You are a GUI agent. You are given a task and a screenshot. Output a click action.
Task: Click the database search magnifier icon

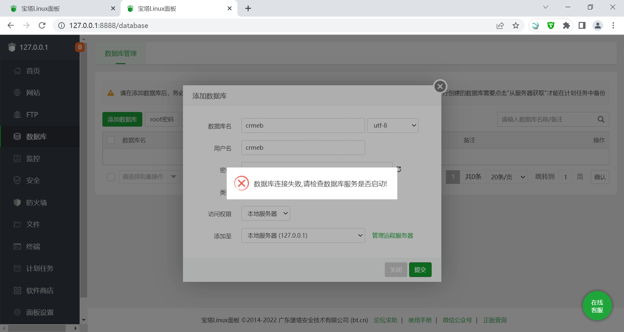pyautogui.click(x=601, y=119)
